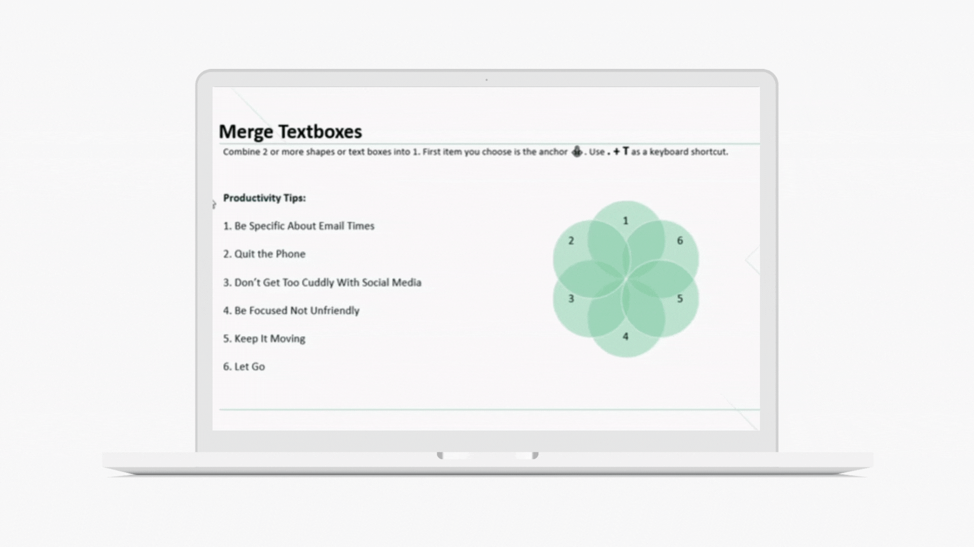
Task: Click the '5. Keep It Moving' textbox
Action: [264, 338]
